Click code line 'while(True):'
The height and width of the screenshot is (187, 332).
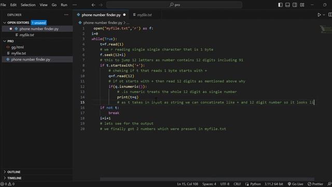104,39
